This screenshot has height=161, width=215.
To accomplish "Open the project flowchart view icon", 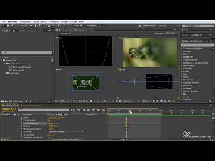I will point(52,60).
